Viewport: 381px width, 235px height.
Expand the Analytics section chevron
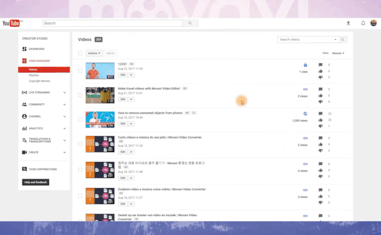[x=65, y=128]
